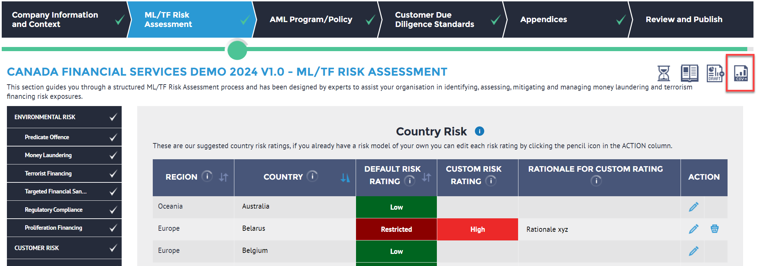
Task: Click Rationale for Custom Rating info icon
Action: 596,181
